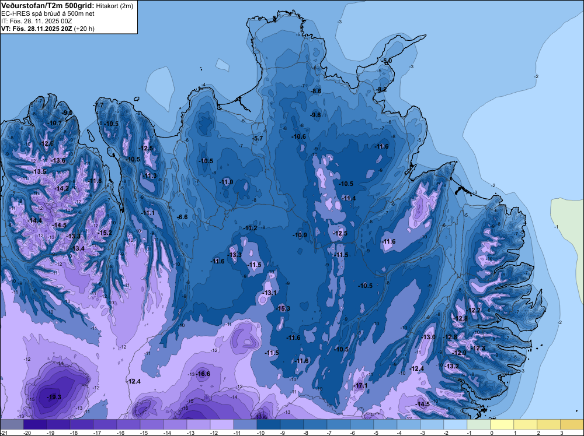Click the -10.6 temperature value

pos(298,137)
